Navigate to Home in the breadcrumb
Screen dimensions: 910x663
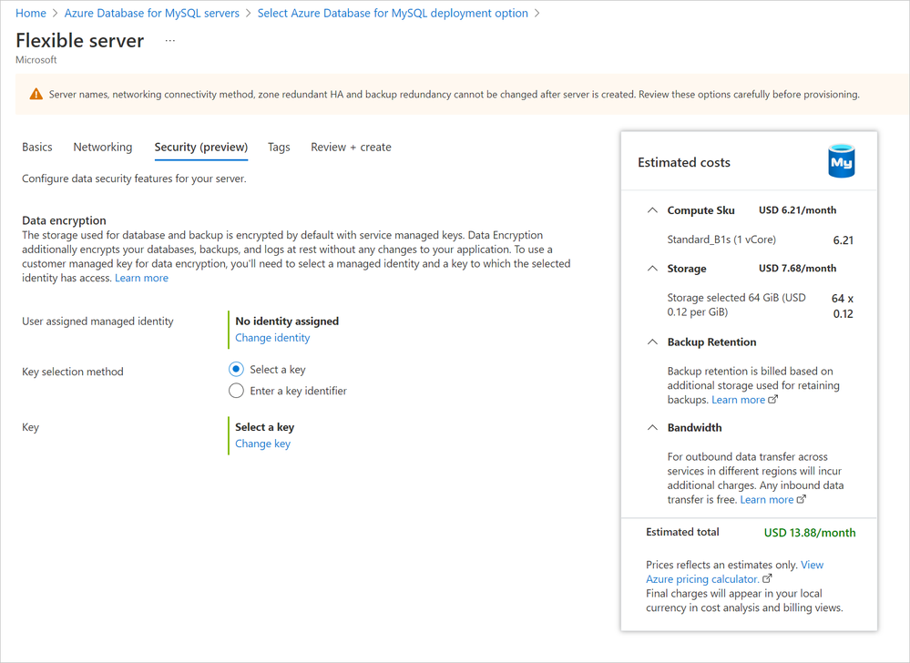click(31, 13)
